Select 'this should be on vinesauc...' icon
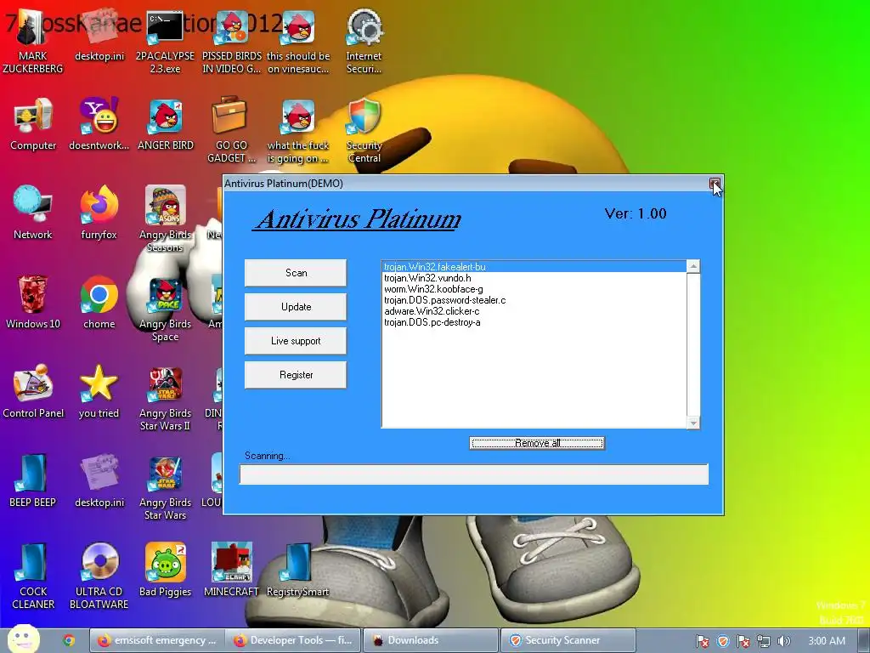Viewport: 870px width, 653px height. point(298,40)
